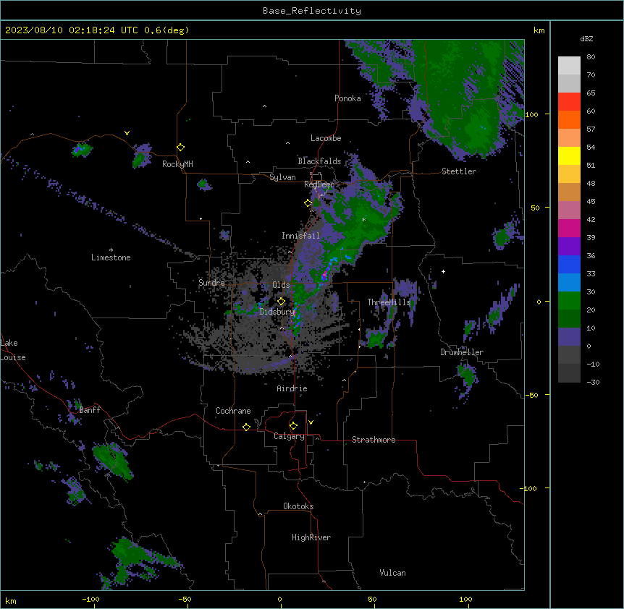Click the Vulcan label
The image size is (624, 609).
[x=392, y=573]
